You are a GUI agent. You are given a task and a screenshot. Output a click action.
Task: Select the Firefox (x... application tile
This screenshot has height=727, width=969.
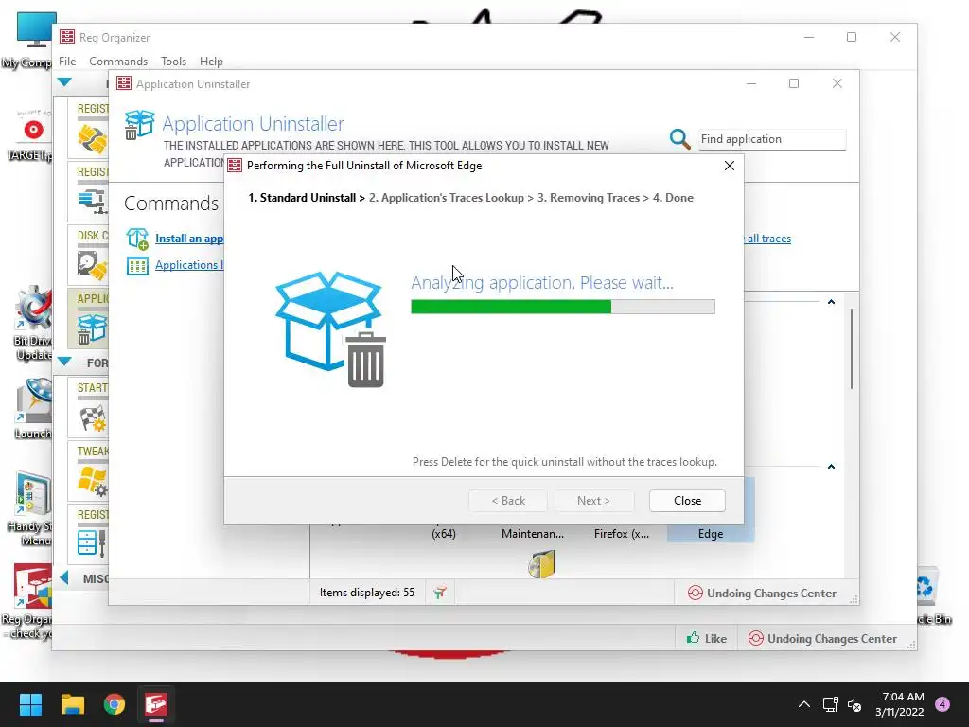click(x=621, y=533)
